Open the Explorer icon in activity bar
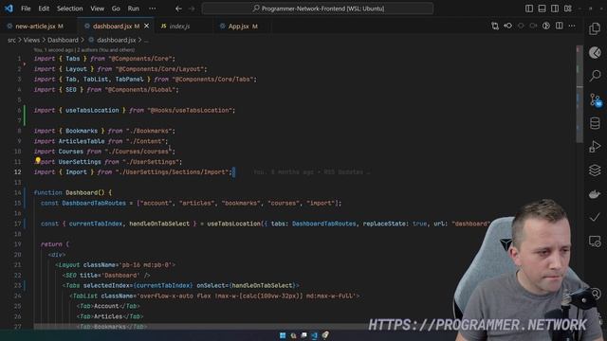 [x=595, y=29]
